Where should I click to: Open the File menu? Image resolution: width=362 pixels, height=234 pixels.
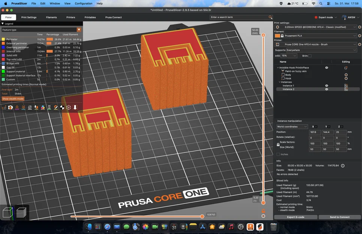[x=34, y=3]
